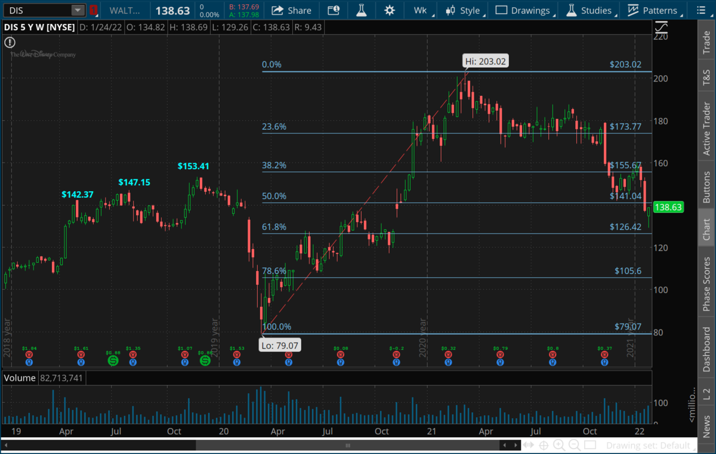Click the exclamation alert icon on chart
This screenshot has width=716, height=454.
pos(10,42)
